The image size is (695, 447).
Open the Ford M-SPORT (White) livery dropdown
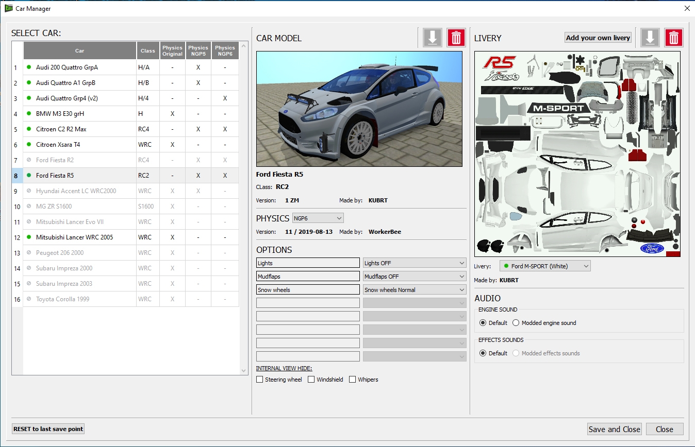coord(545,266)
